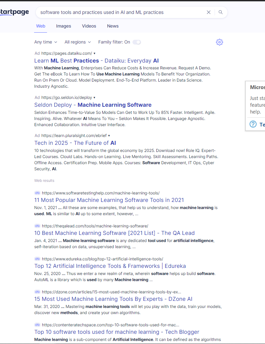Image resolution: width=265 pixels, height=344 pixels.
Task: Switch to the News tab
Action: click(x=113, y=26)
